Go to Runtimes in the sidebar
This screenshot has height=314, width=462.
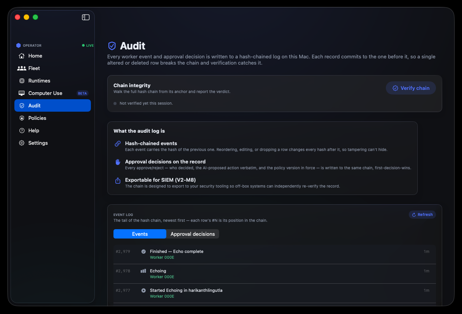pos(52,81)
